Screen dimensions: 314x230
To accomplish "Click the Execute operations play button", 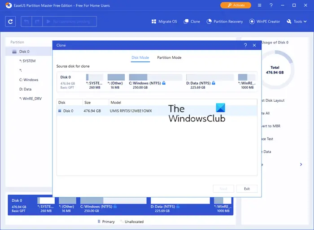I will coord(70,22).
